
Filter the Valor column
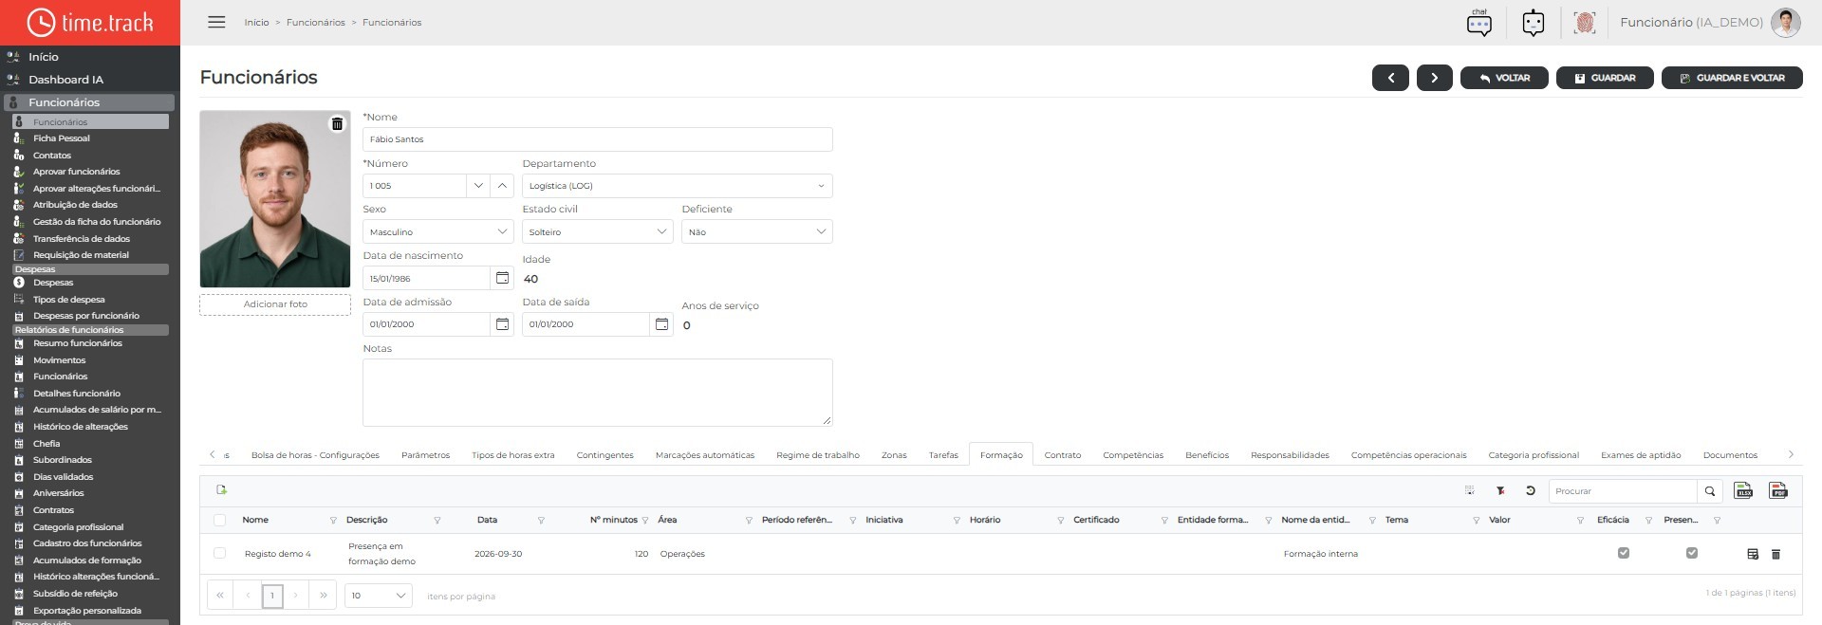[x=1580, y=521]
